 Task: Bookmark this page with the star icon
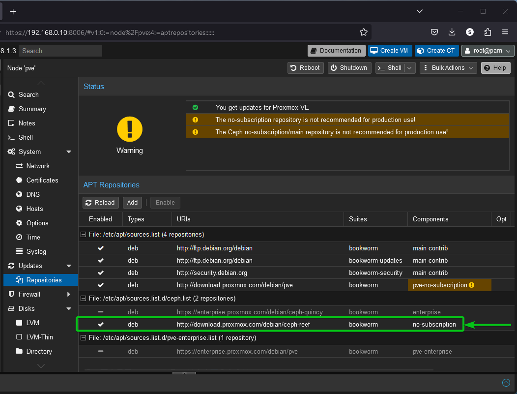[363, 32]
